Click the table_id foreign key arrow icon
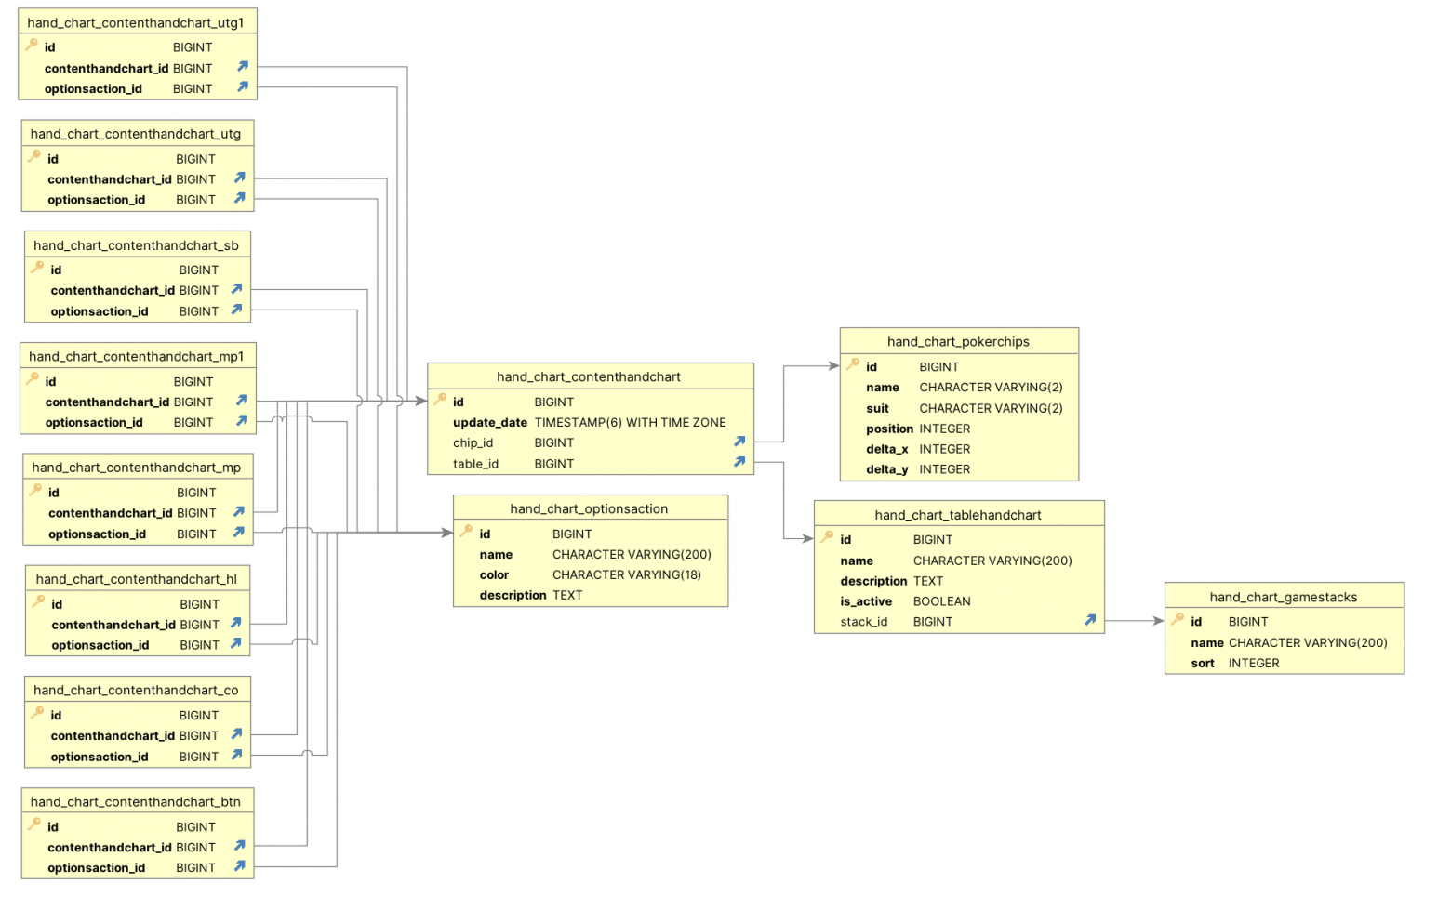Viewport: 1451px width, 897px height. 739,462
